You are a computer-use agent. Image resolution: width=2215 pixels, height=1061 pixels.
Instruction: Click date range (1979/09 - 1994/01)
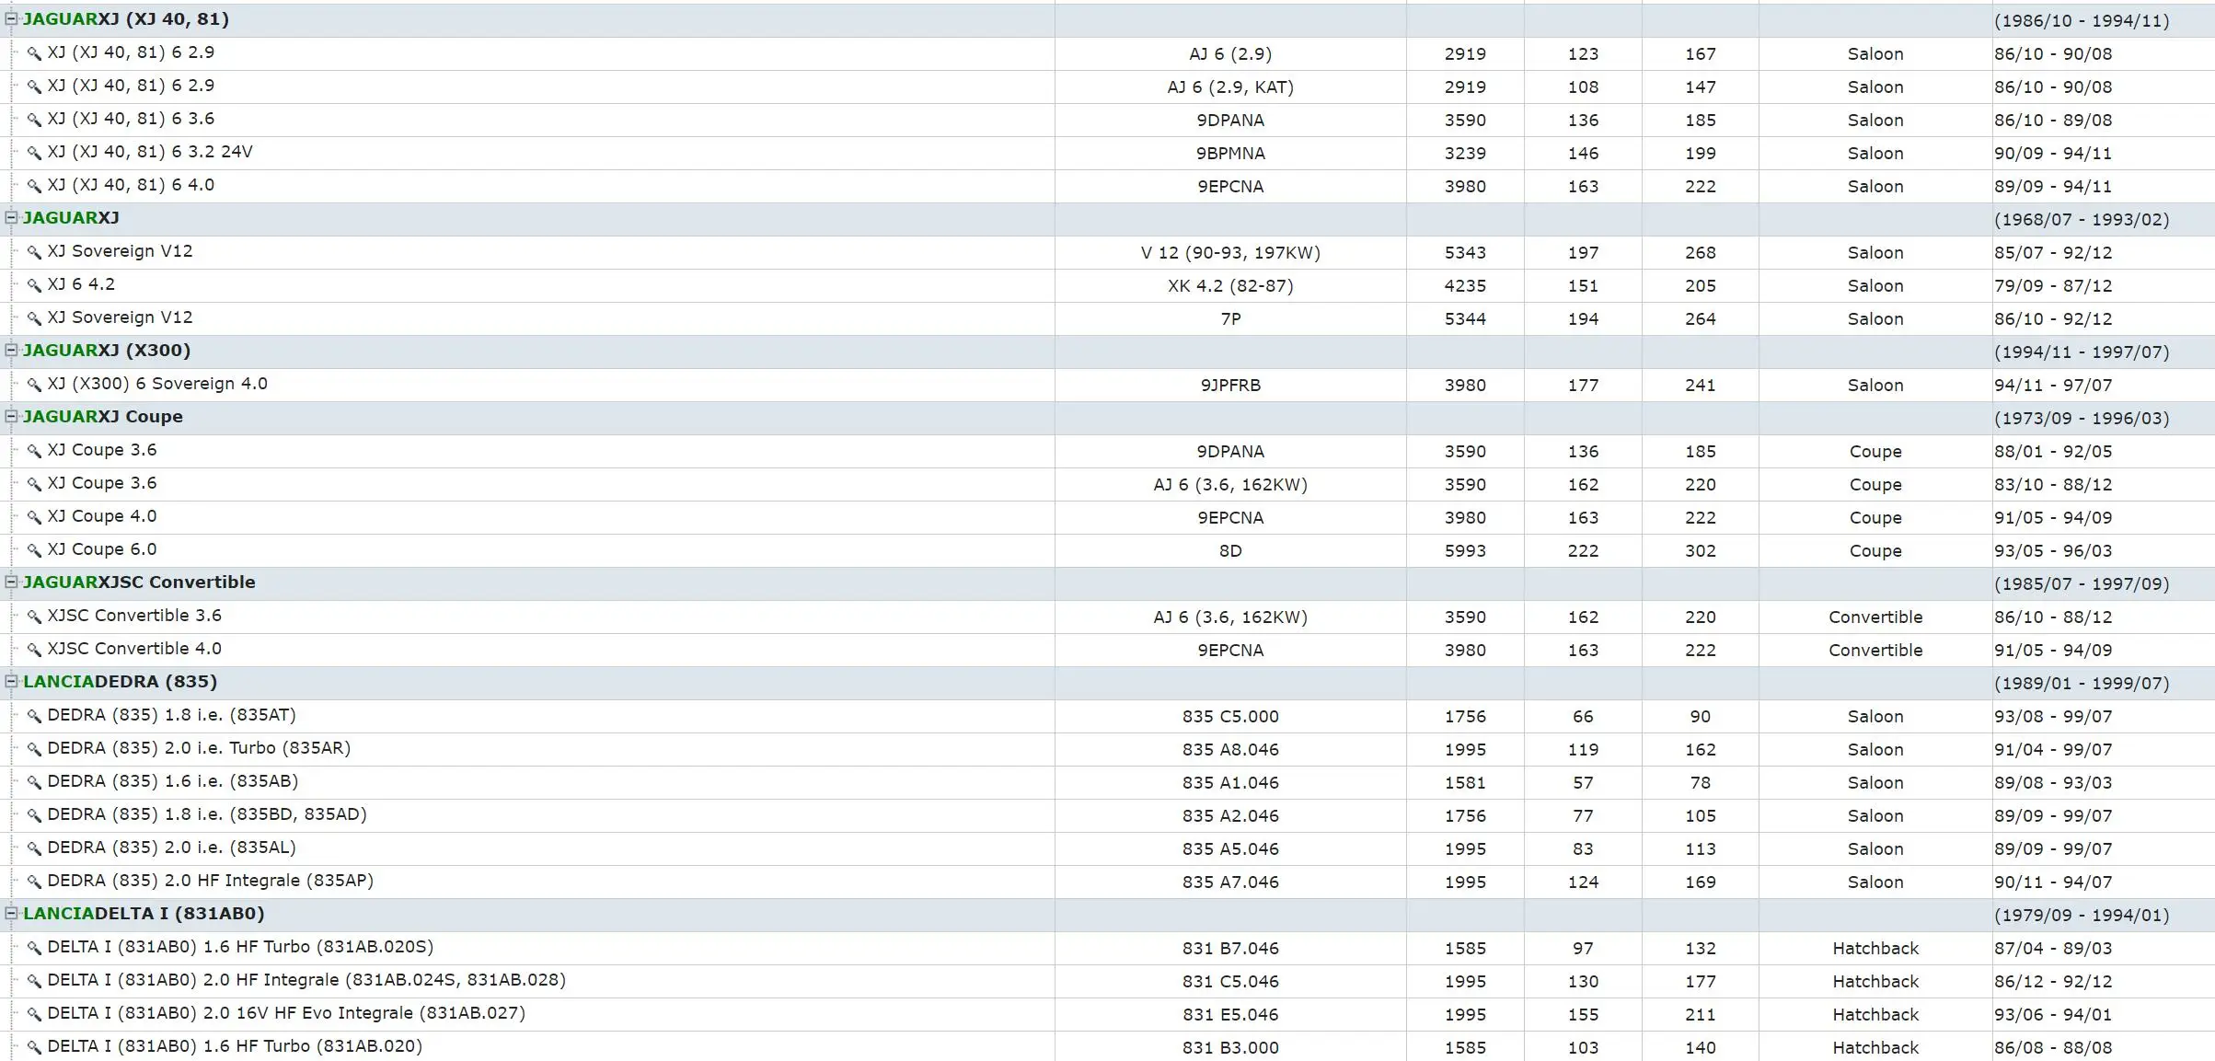coord(2082,916)
